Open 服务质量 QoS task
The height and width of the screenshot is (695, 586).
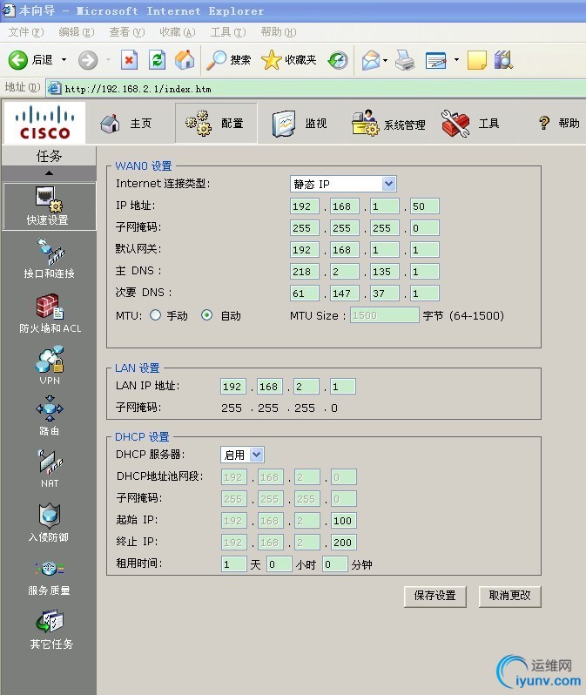pyautogui.click(x=49, y=578)
